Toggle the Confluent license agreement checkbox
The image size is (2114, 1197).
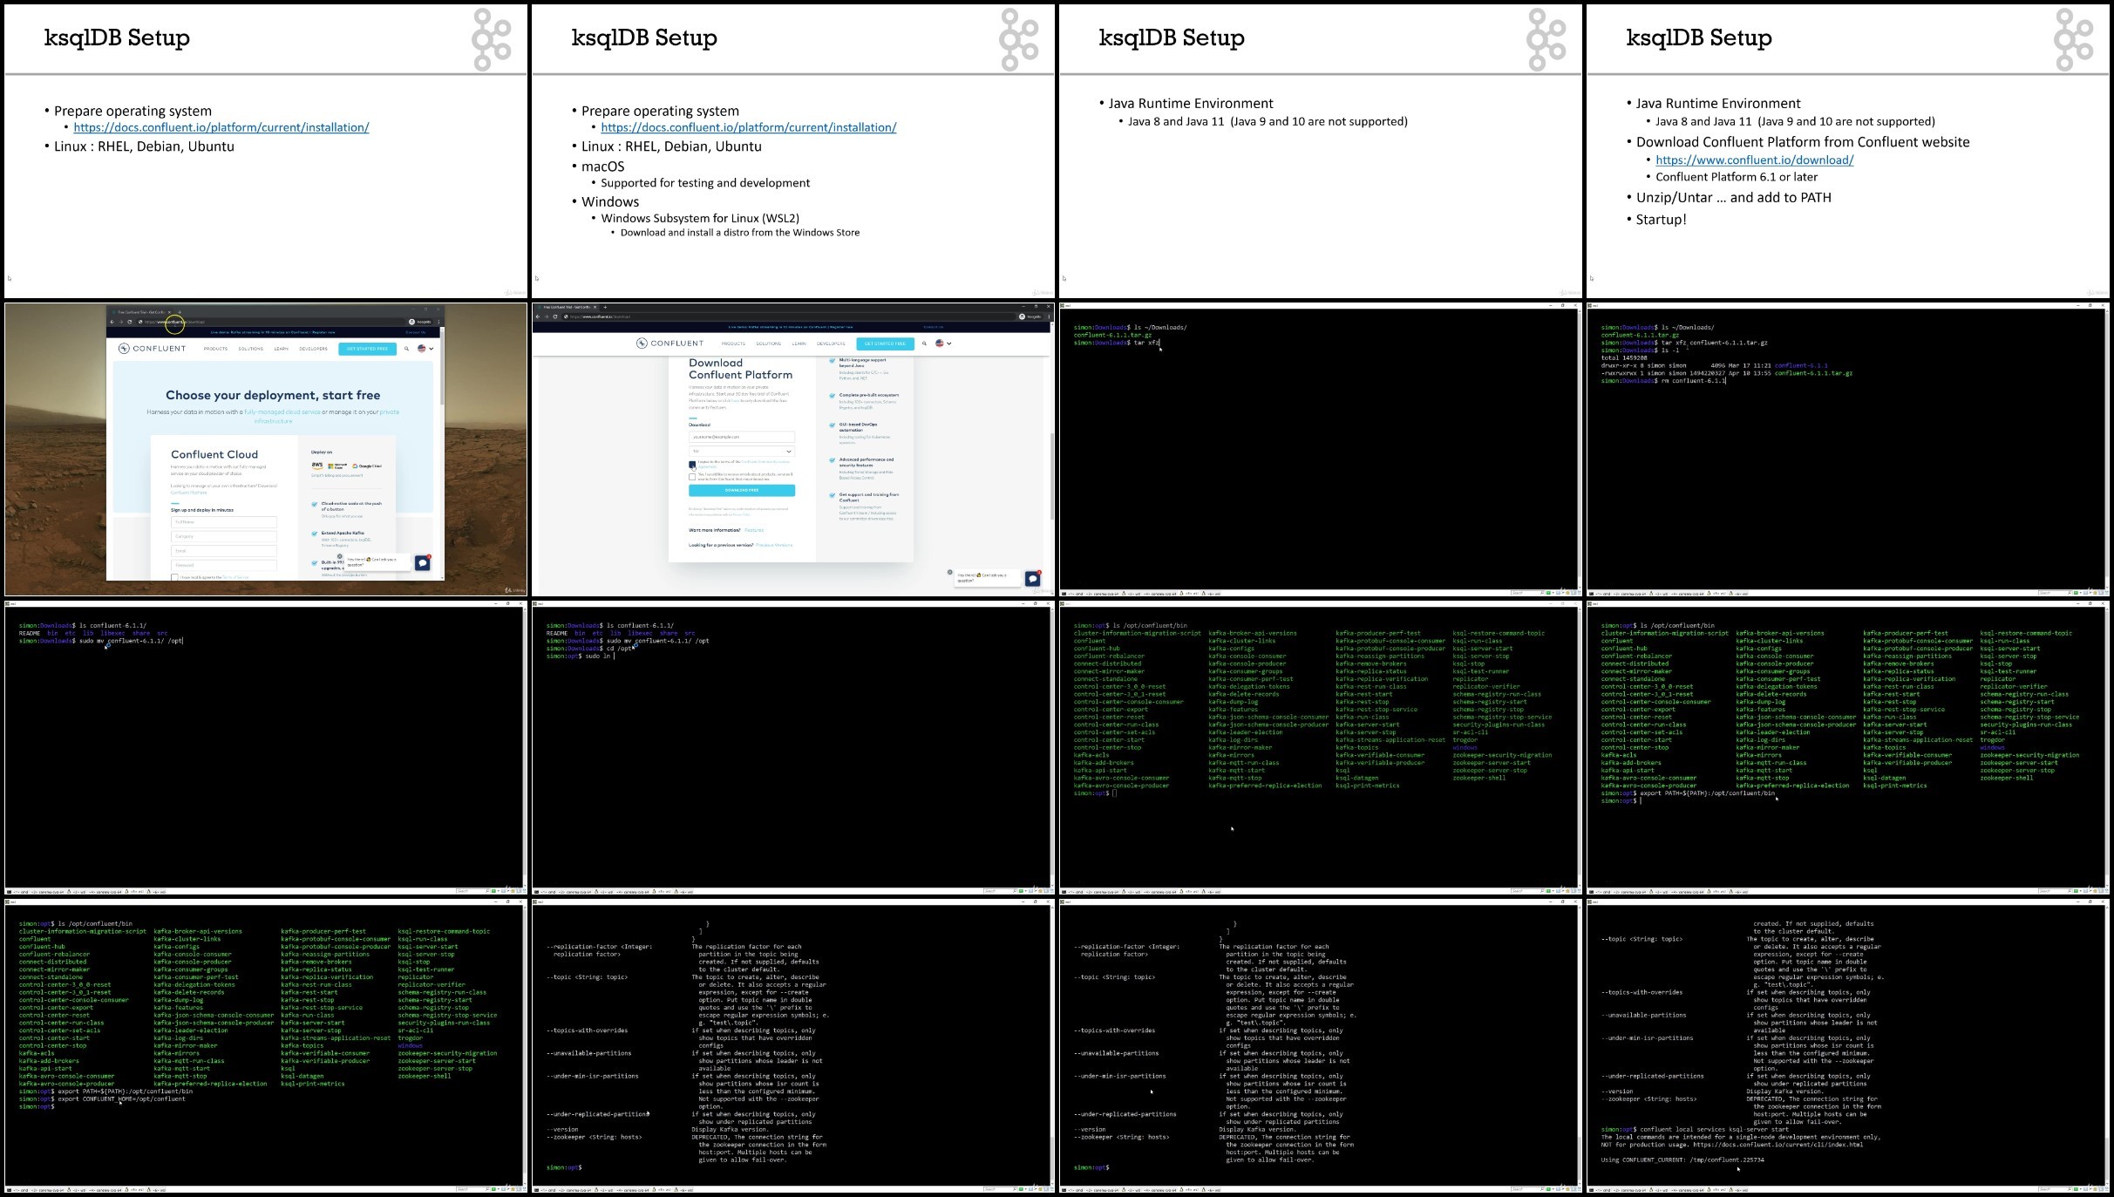point(692,464)
